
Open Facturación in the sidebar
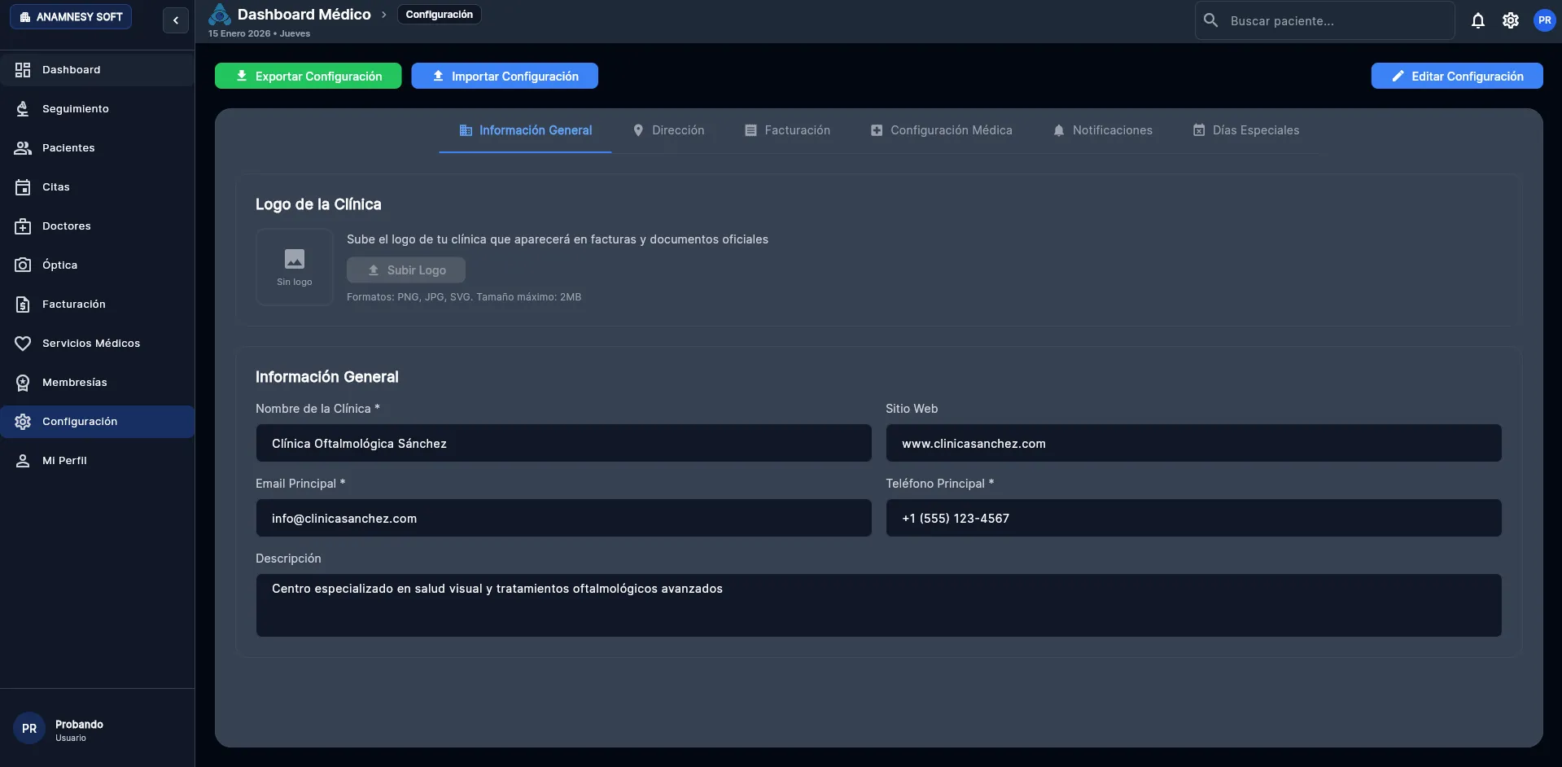coord(97,305)
